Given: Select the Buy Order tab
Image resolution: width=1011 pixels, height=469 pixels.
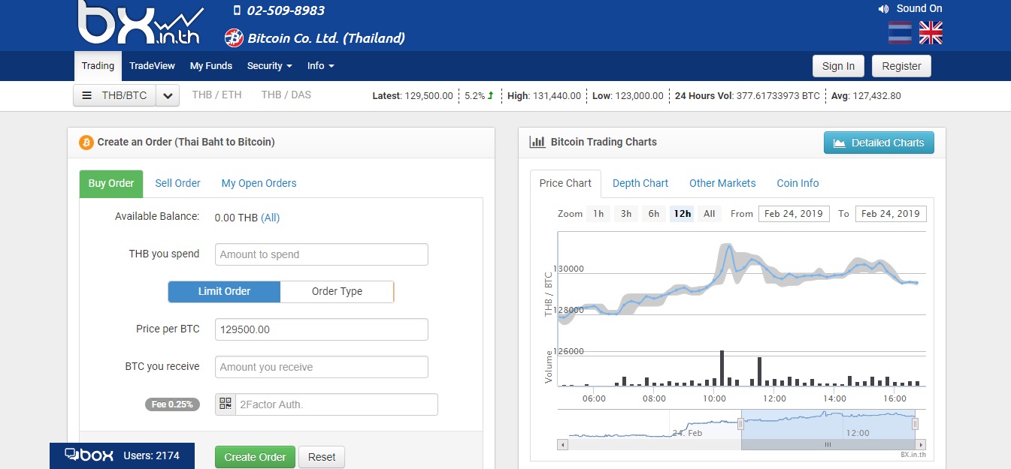Looking at the screenshot, I should tap(111, 183).
